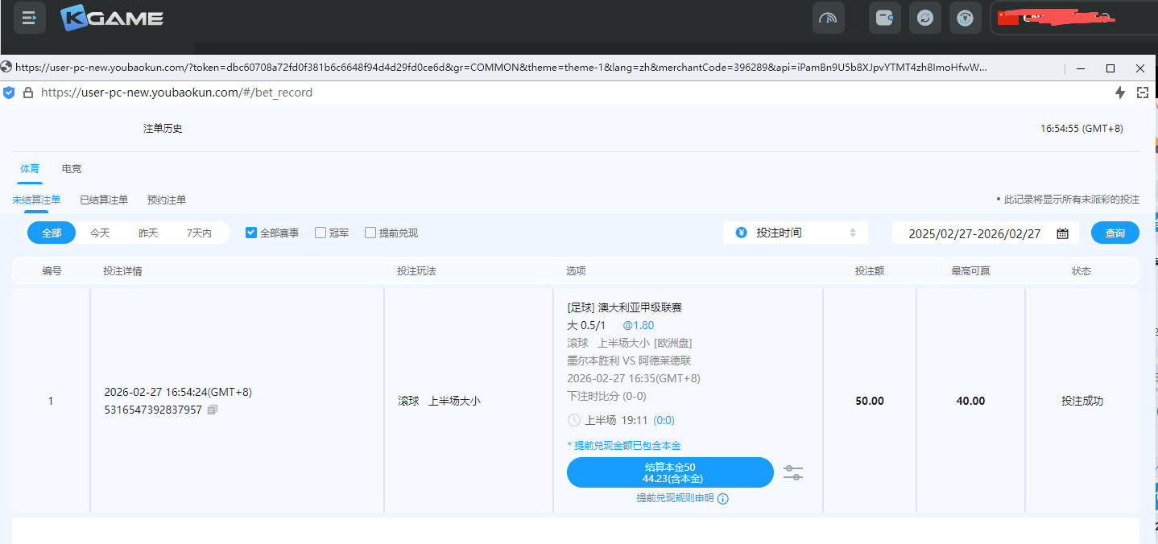Open the wallet icon in header
Viewport: 1158px width, 544px height.
tap(884, 18)
